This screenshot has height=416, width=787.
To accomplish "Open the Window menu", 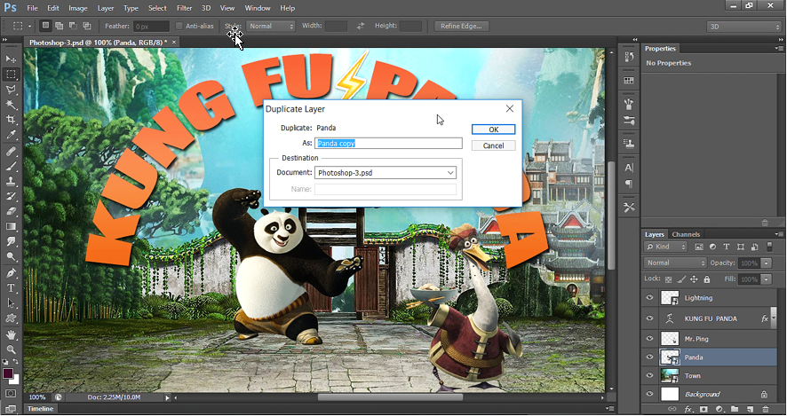I will [258, 8].
